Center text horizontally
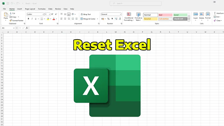 click(65, 19)
